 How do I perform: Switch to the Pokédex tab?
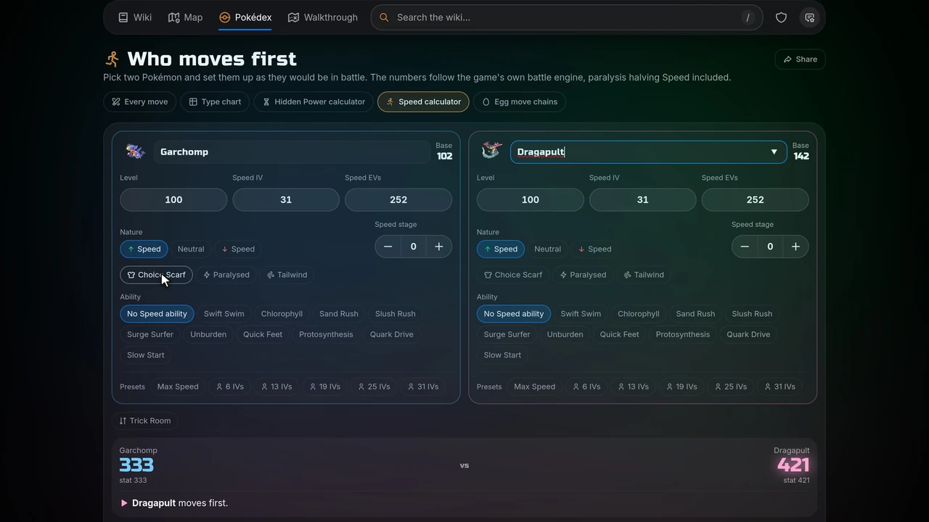(x=245, y=17)
